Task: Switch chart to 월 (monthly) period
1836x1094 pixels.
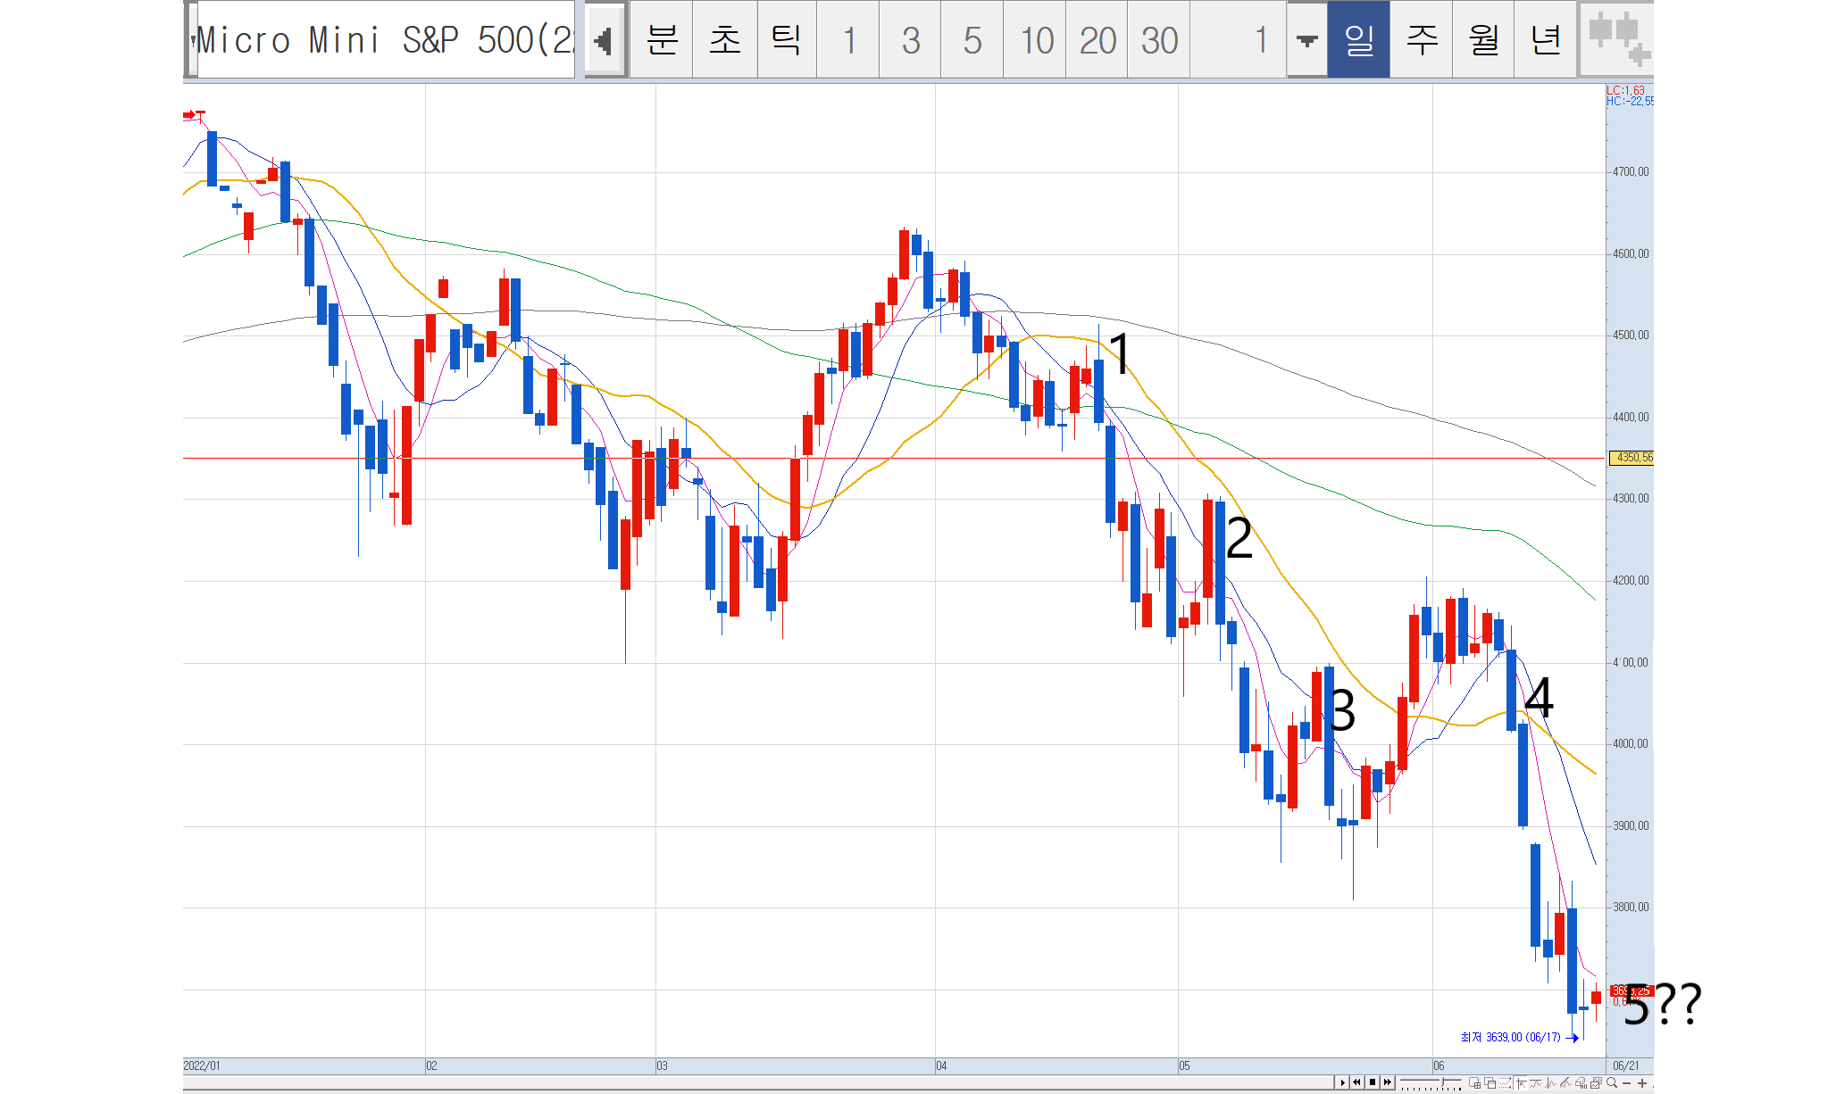Action: 1482,40
